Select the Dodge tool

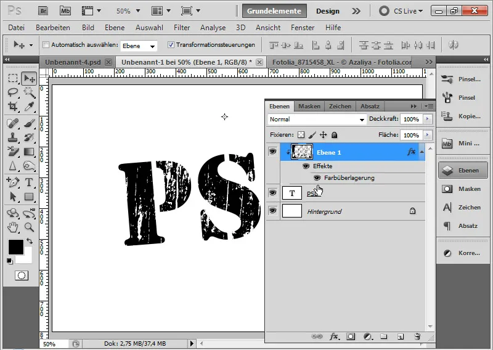(29, 166)
